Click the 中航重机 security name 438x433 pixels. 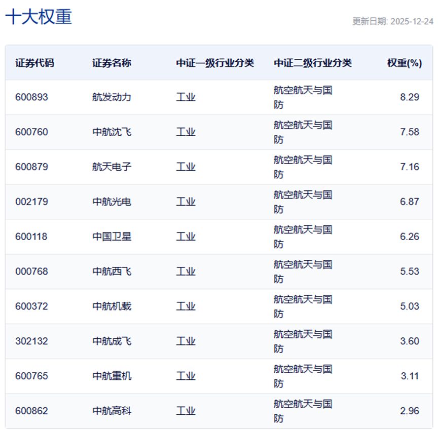point(112,376)
